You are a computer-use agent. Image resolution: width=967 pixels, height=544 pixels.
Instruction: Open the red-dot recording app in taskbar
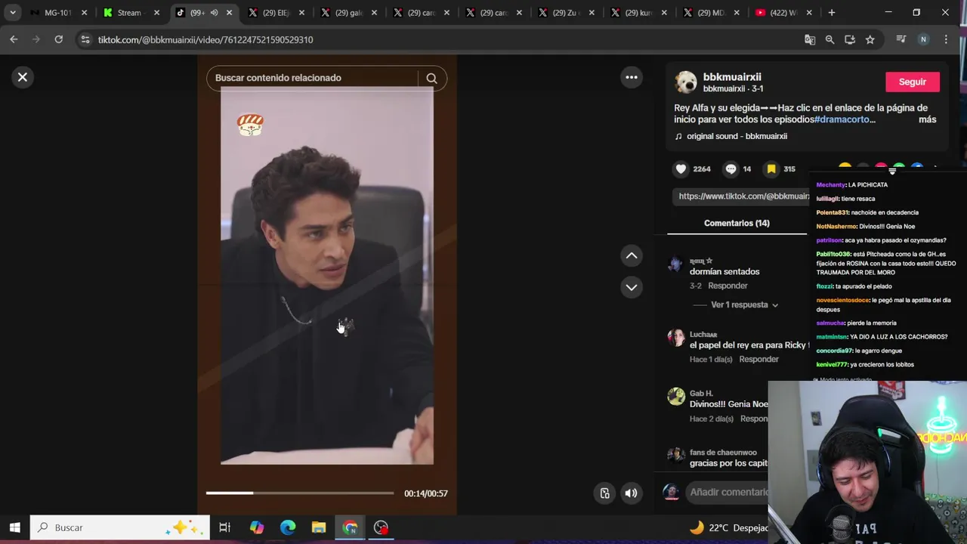[381, 527]
